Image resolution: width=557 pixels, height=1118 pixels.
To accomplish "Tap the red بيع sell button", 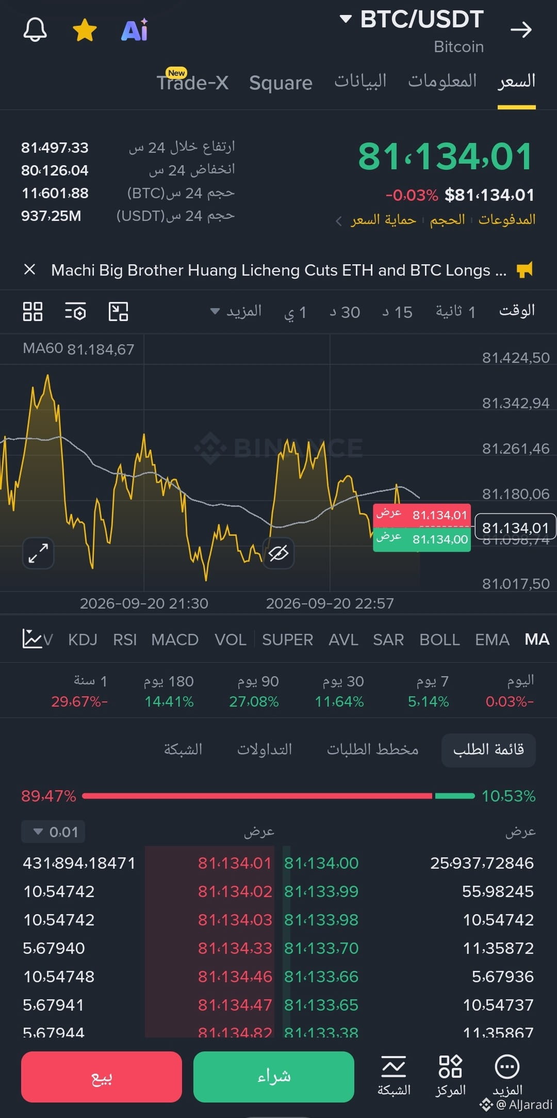I will point(102,1077).
